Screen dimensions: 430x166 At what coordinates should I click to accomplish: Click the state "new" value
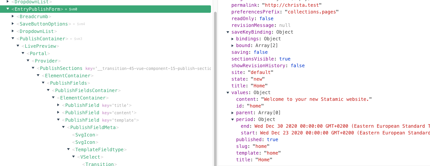pyautogui.click(x=258, y=79)
